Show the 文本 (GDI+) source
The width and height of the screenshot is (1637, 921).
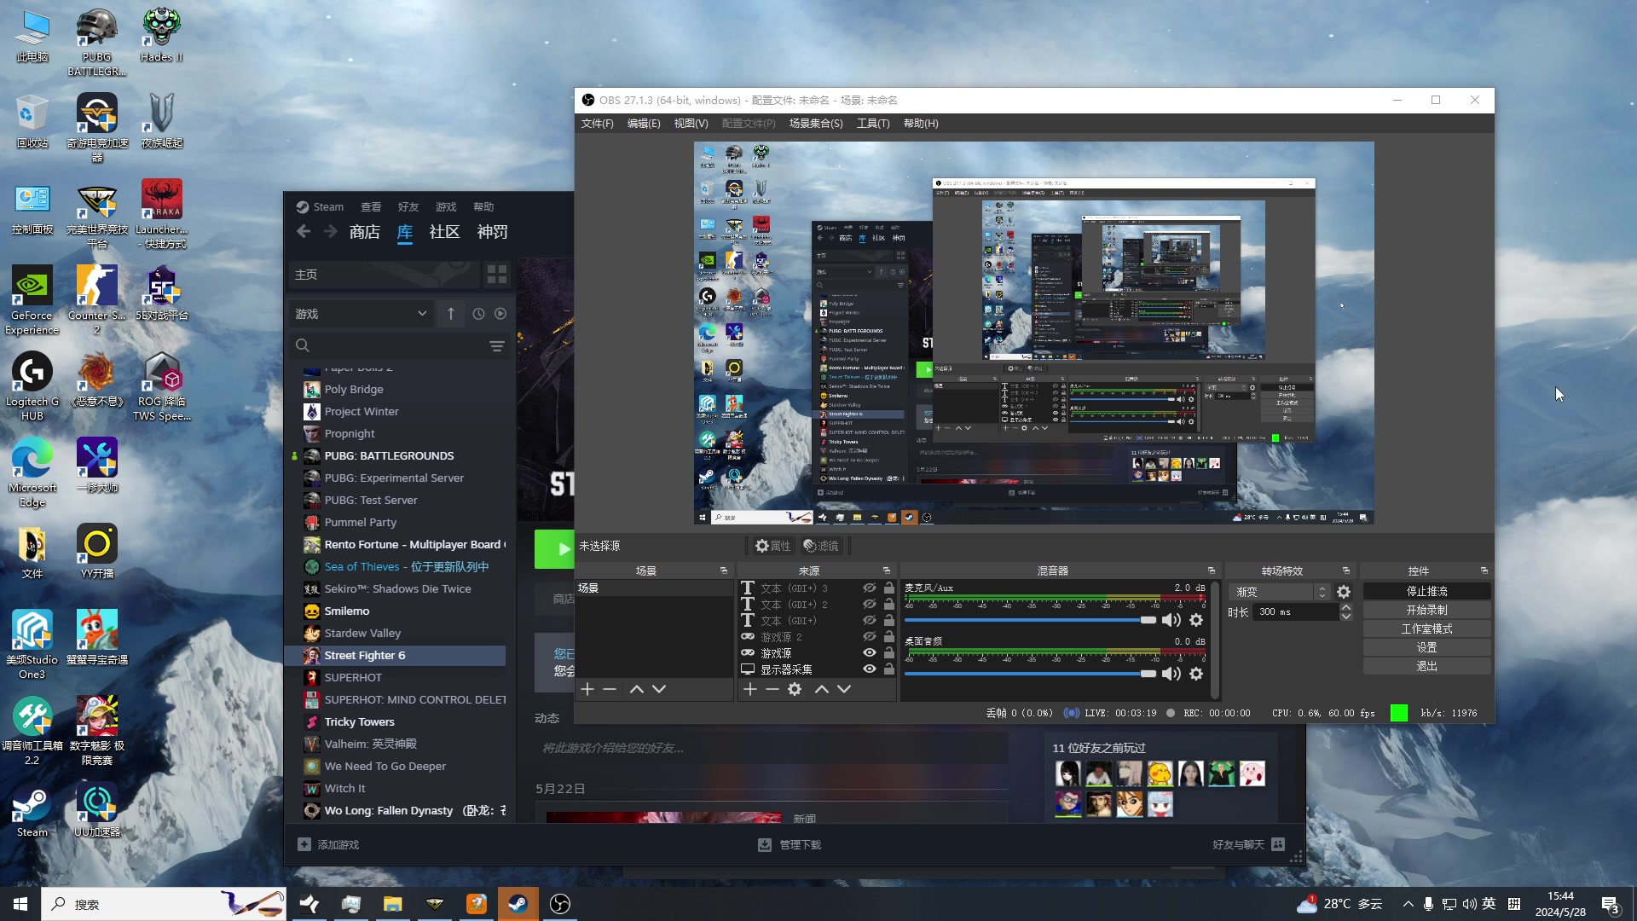870,620
